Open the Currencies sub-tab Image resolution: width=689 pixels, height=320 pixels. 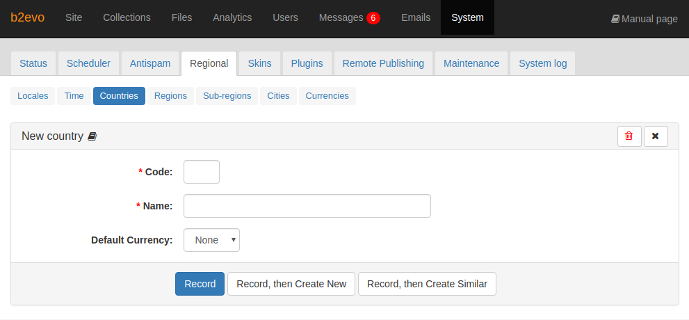(327, 96)
